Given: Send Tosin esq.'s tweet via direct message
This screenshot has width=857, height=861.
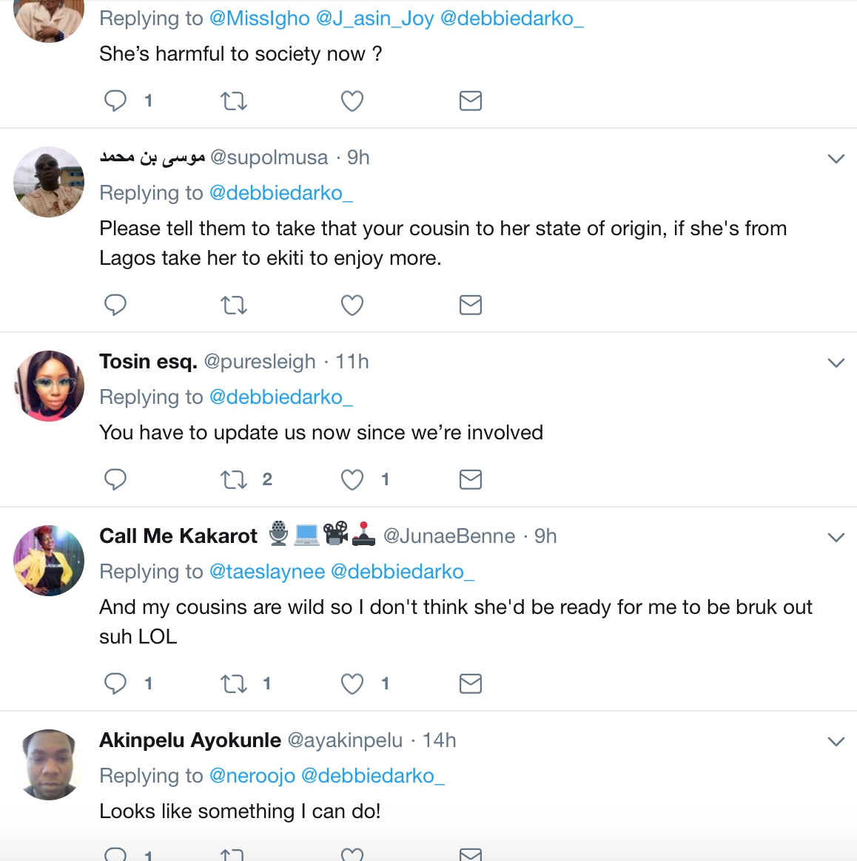Looking at the screenshot, I should click(x=471, y=479).
